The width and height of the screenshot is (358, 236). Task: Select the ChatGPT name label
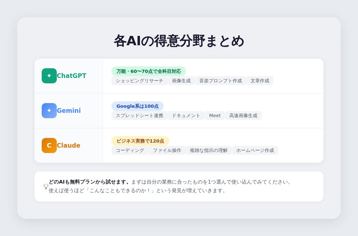(x=72, y=76)
